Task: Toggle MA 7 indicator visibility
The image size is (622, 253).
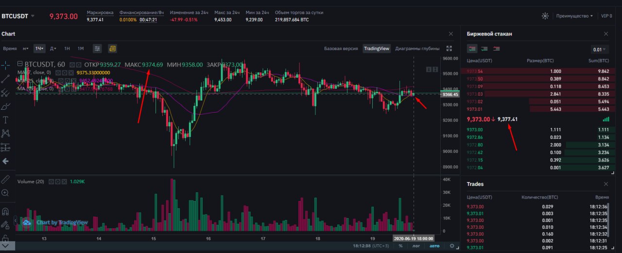Action: [x=58, y=72]
